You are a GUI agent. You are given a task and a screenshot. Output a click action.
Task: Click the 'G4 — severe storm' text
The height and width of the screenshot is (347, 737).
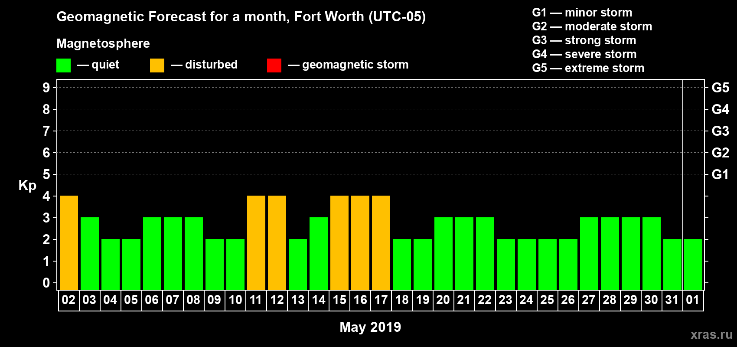point(584,54)
